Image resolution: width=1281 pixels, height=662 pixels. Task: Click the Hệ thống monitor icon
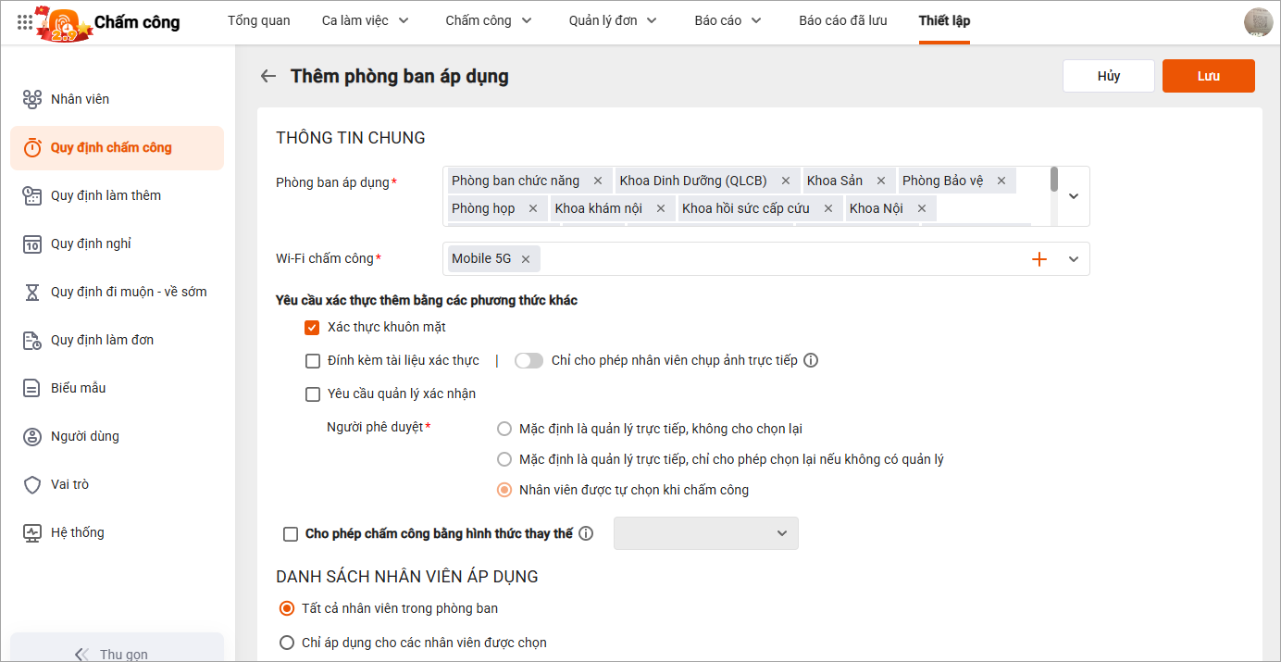point(32,532)
